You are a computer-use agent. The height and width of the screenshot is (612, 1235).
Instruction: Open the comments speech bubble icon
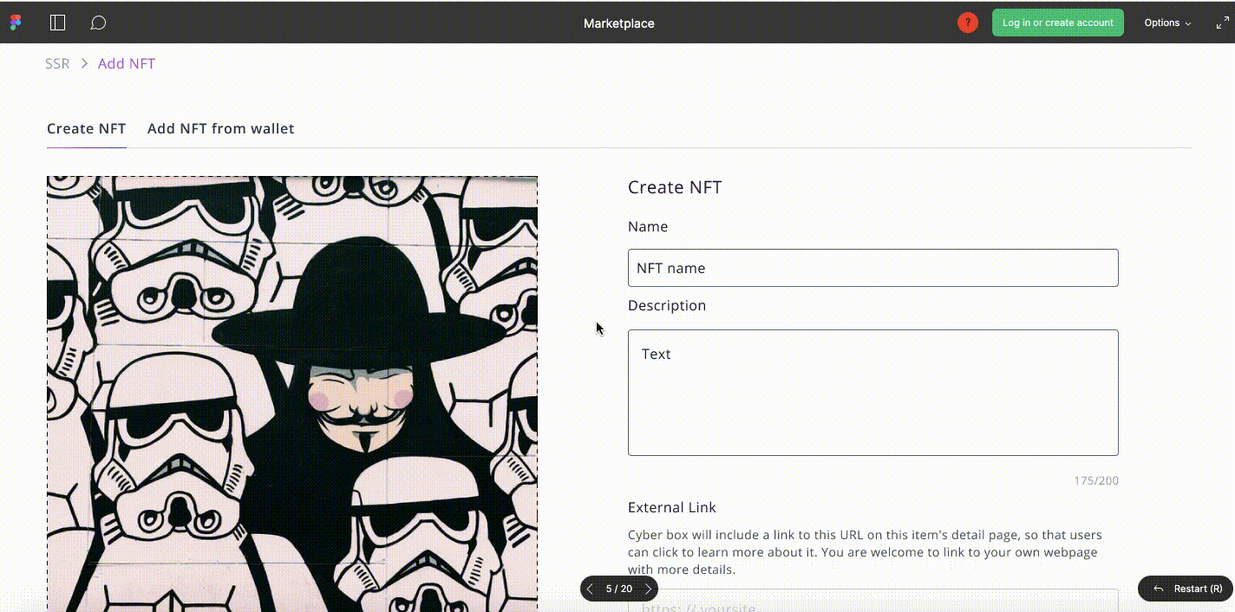pos(98,23)
